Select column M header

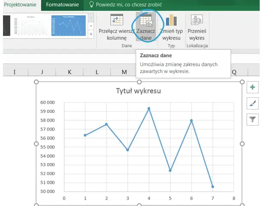tap(124, 72)
